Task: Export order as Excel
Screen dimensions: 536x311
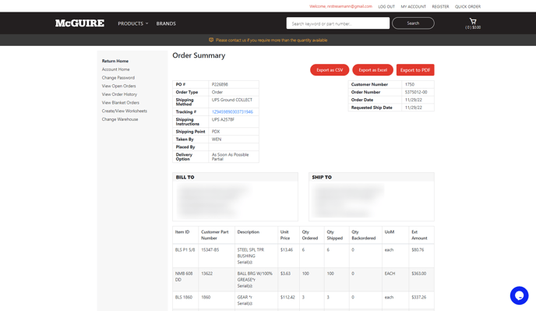Action: (x=372, y=70)
